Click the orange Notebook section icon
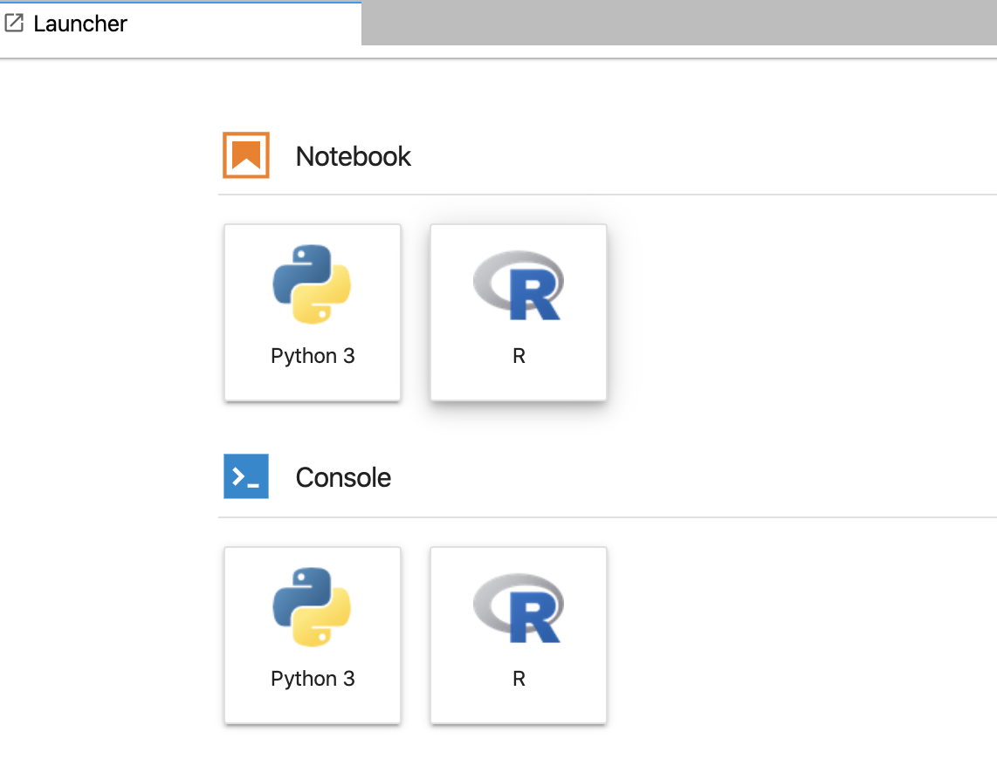 tap(246, 155)
